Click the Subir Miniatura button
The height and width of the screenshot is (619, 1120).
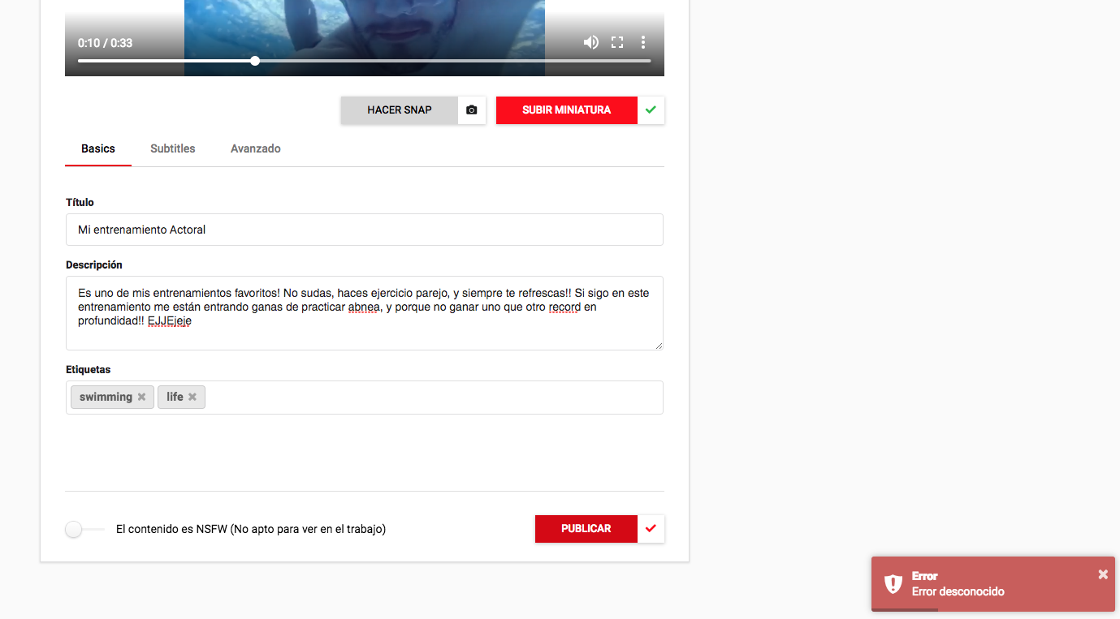(567, 110)
